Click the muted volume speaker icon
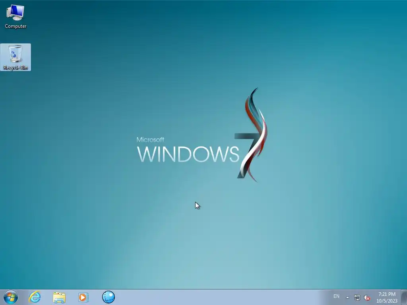 (x=367, y=298)
